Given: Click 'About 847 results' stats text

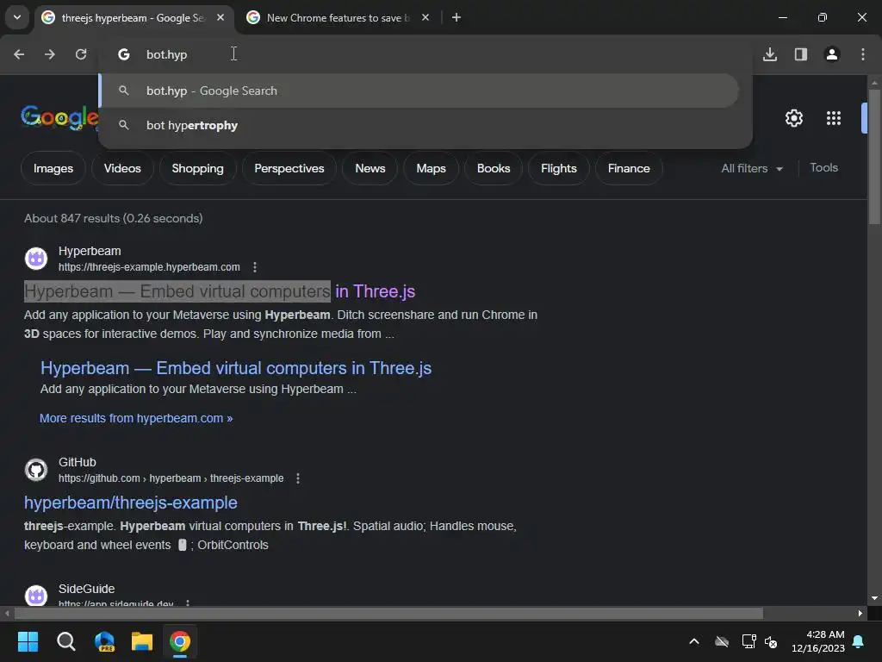Looking at the screenshot, I should [114, 218].
